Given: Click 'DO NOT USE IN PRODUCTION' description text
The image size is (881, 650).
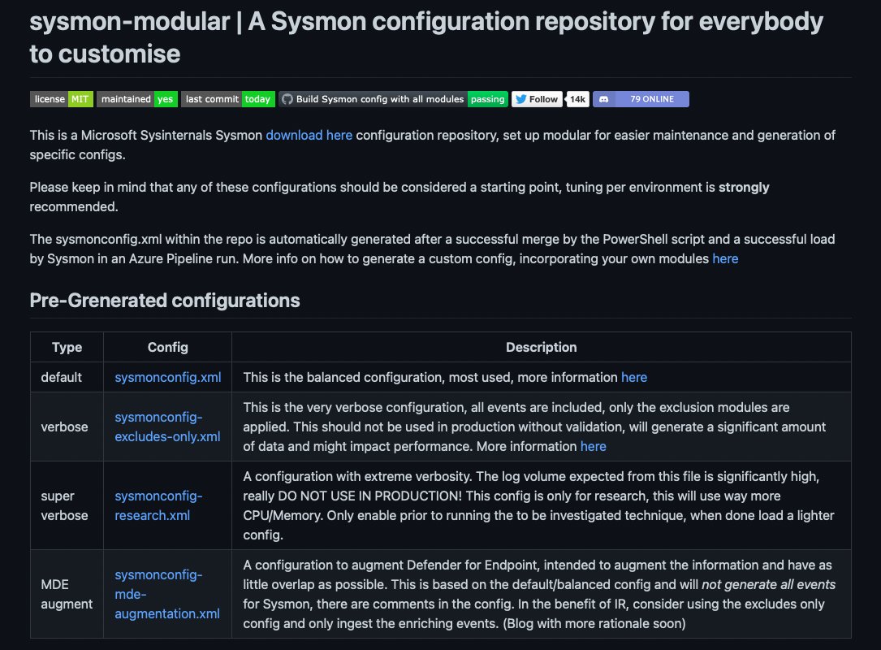Looking at the screenshot, I should point(369,496).
